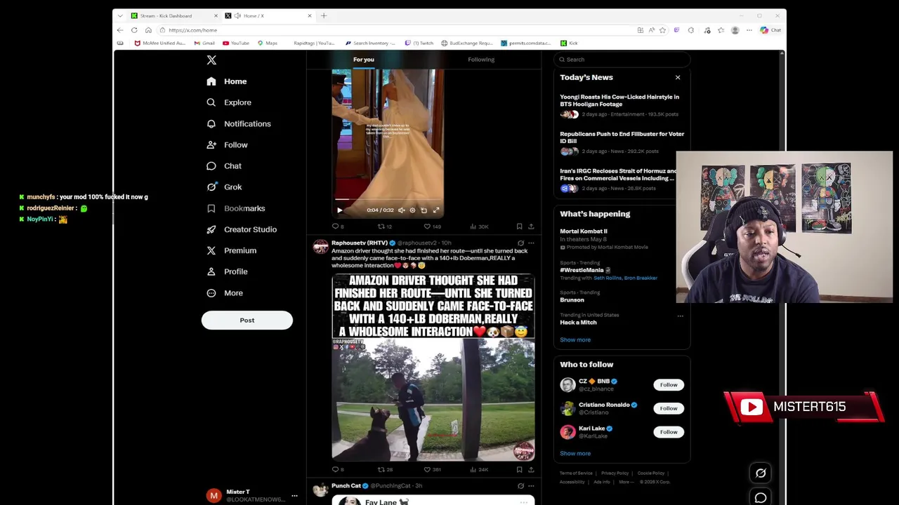Open the Follow page in the sidebar
This screenshot has height=505, width=899.
[227, 144]
